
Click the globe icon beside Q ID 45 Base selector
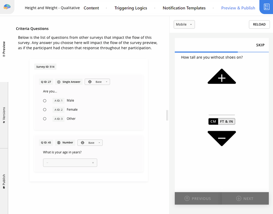(82, 142)
